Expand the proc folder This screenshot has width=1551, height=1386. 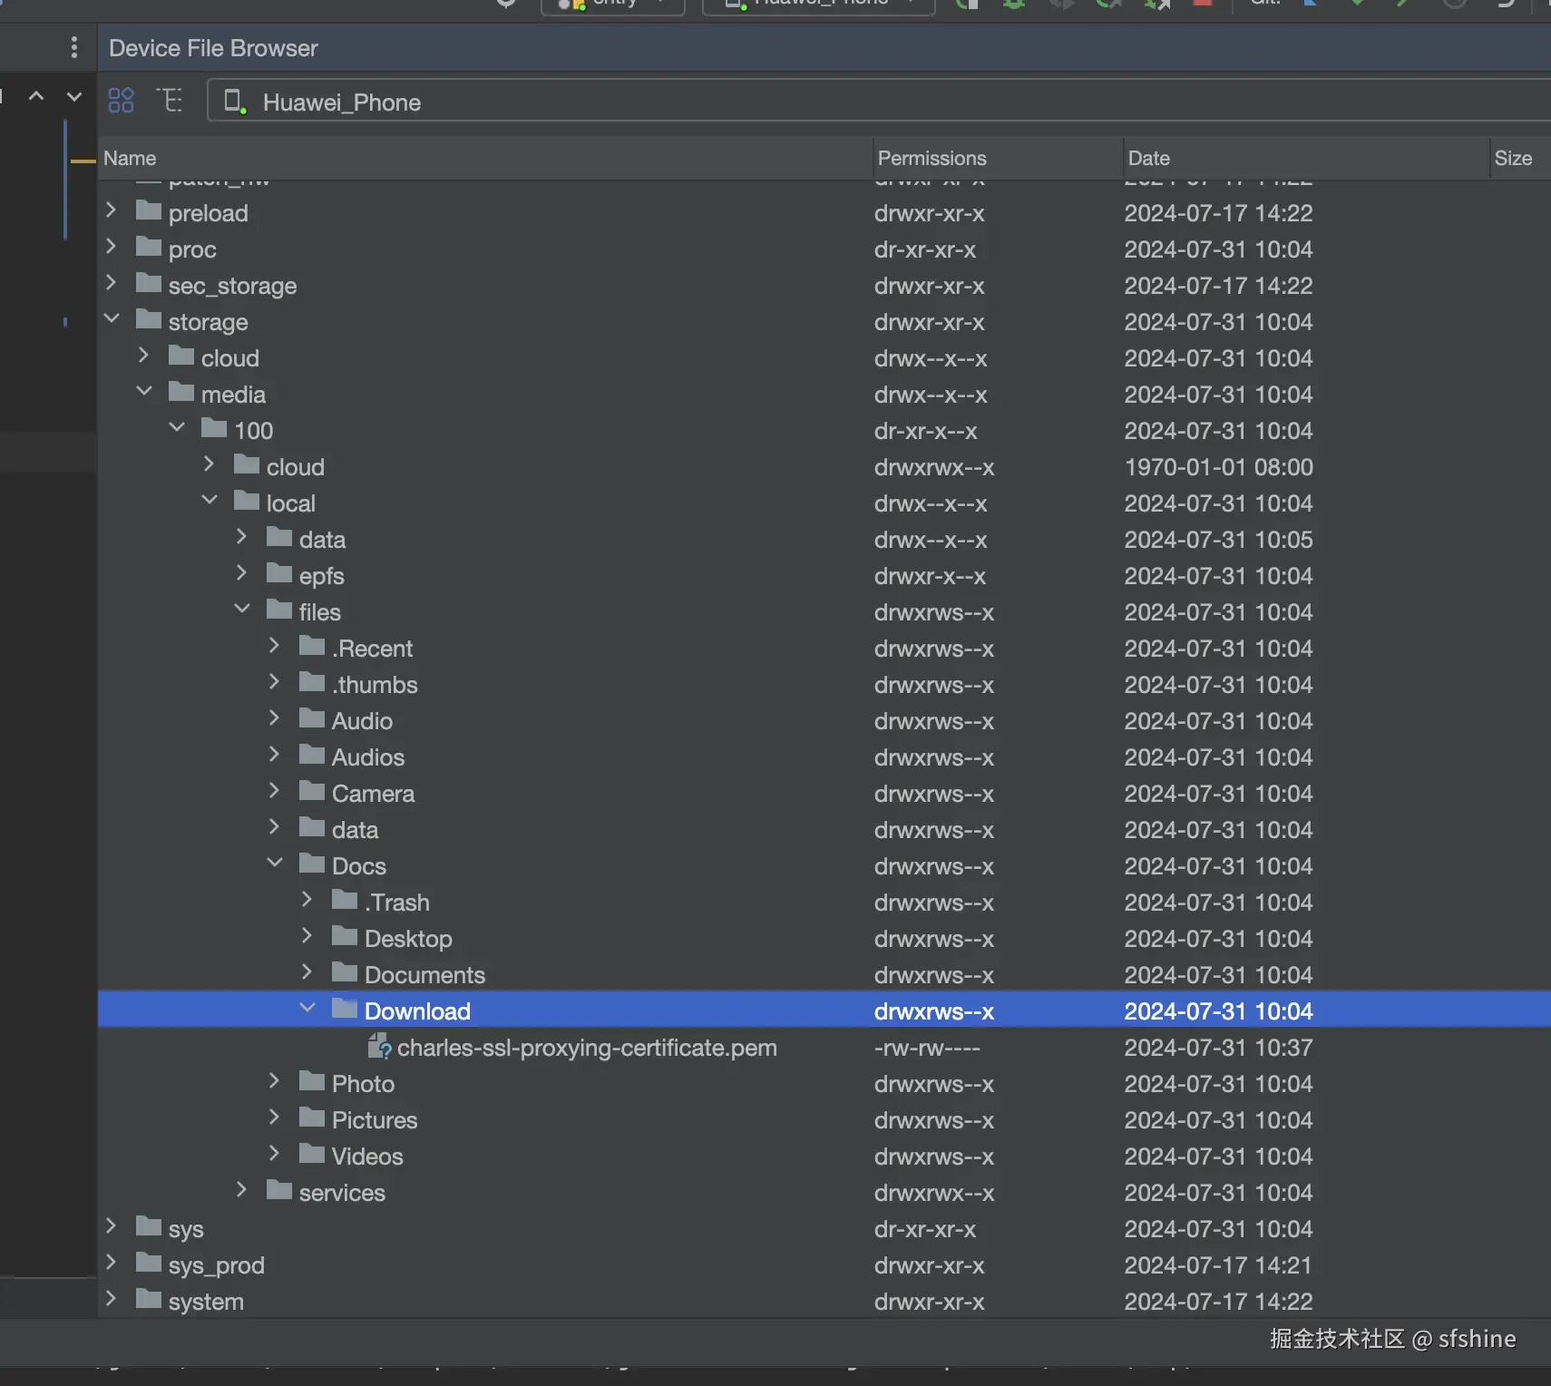[x=111, y=247]
